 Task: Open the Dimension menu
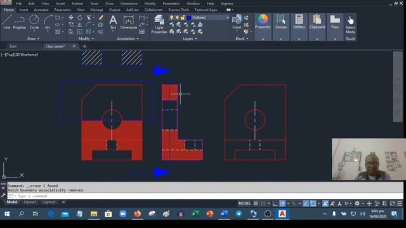(129, 4)
